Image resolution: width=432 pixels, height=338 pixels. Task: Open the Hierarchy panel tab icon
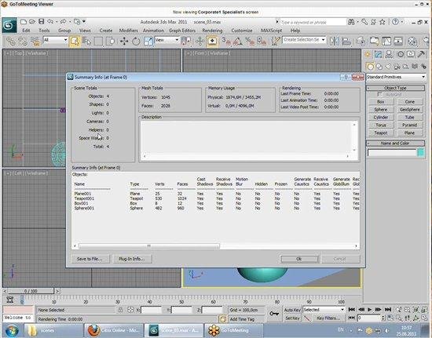point(389,54)
